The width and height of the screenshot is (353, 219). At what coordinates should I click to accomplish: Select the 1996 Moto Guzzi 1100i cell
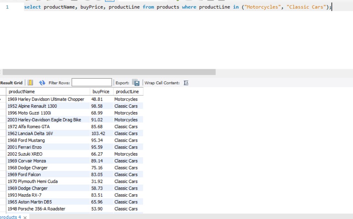48,113
